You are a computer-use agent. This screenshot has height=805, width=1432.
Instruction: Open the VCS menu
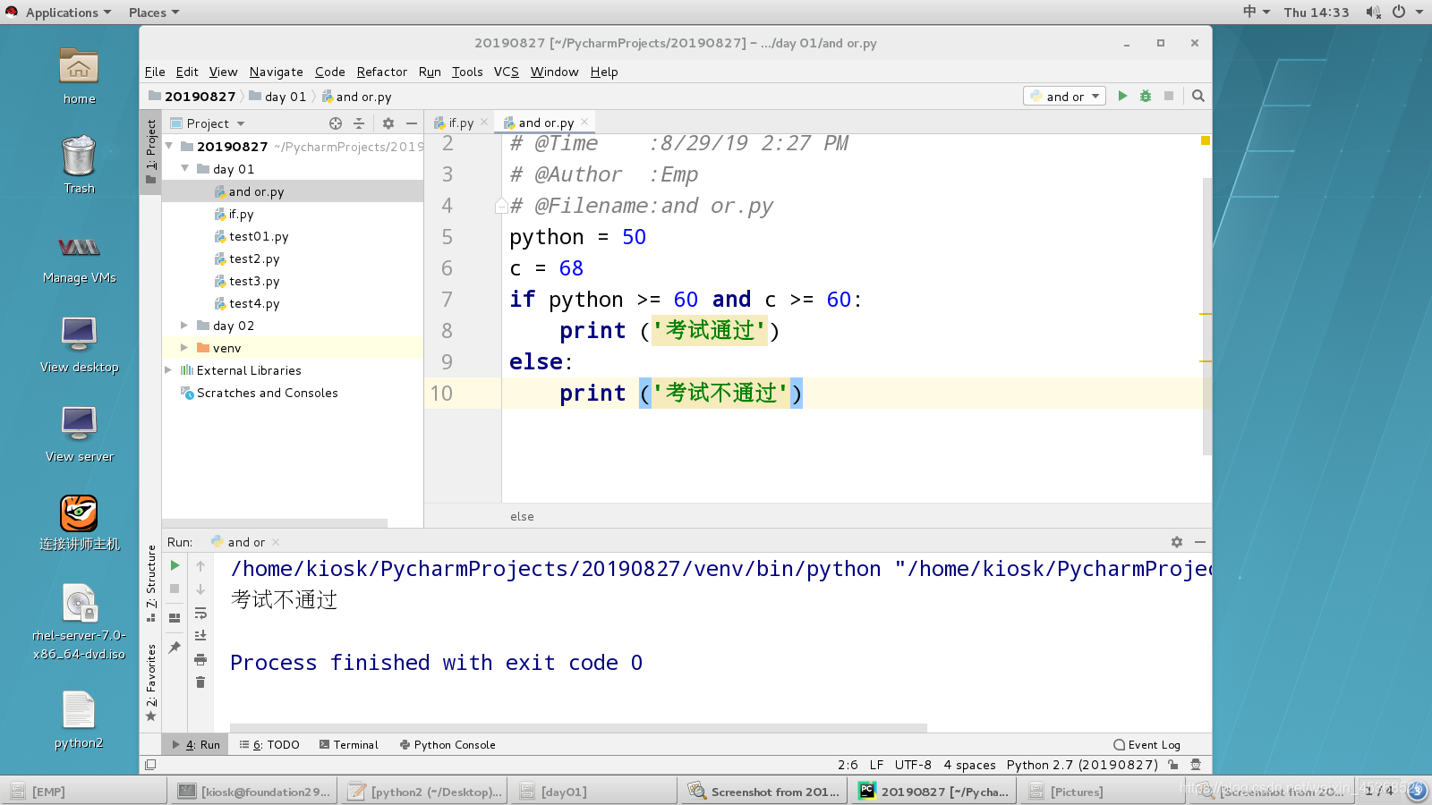tap(507, 72)
